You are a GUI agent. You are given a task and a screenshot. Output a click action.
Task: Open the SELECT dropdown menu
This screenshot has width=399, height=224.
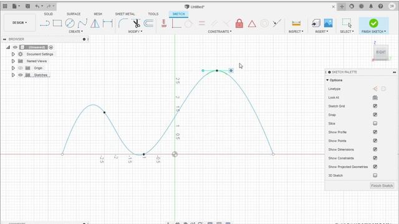(x=347, y=32)
